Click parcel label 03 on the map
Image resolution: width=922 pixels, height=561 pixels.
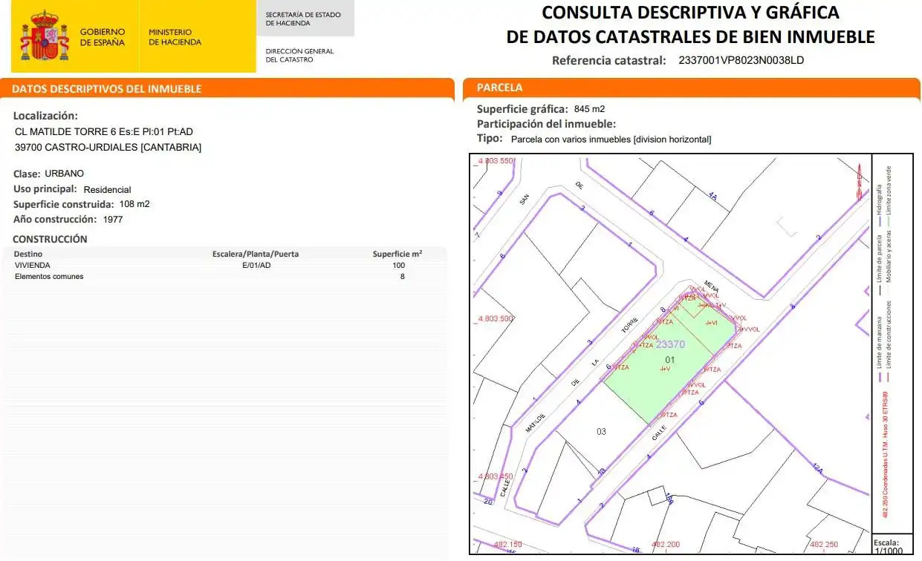pos(601,431)
